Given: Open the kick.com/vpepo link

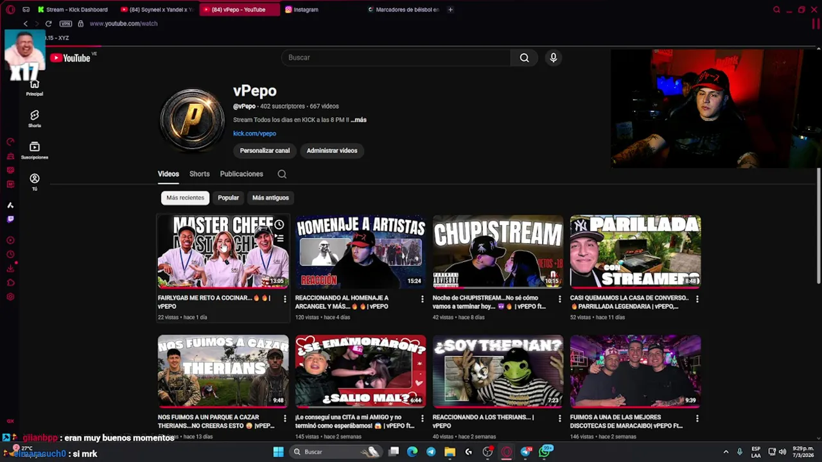Looking at the screenshot, I should [x=254, y=133].
